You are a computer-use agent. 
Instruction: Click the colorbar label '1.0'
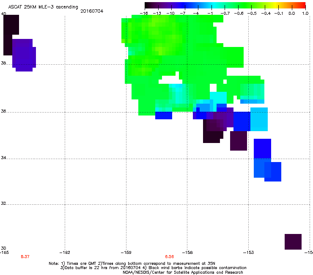(x=305, y=14)
